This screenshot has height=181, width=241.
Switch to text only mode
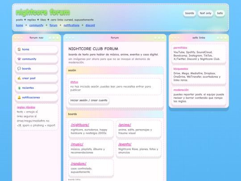(205, 13)
